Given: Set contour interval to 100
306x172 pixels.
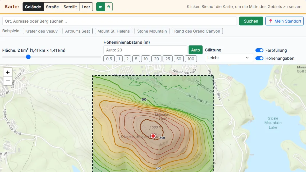Looking at the screenshot, I should [x=191, y=59].
